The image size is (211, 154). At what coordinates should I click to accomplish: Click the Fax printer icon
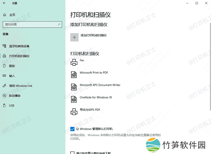pos(74,62)
